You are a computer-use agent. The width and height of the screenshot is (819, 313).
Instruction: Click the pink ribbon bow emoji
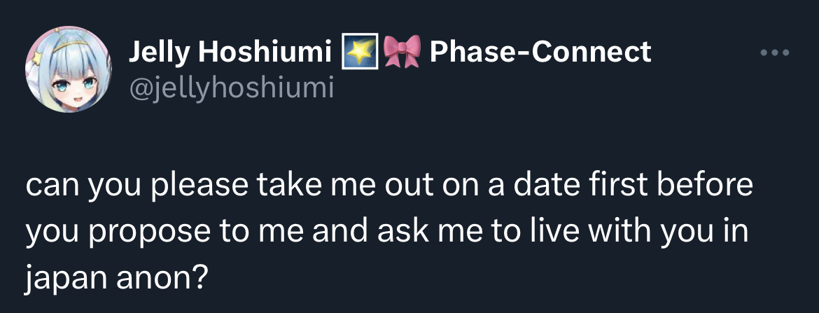tap(402, 52)
